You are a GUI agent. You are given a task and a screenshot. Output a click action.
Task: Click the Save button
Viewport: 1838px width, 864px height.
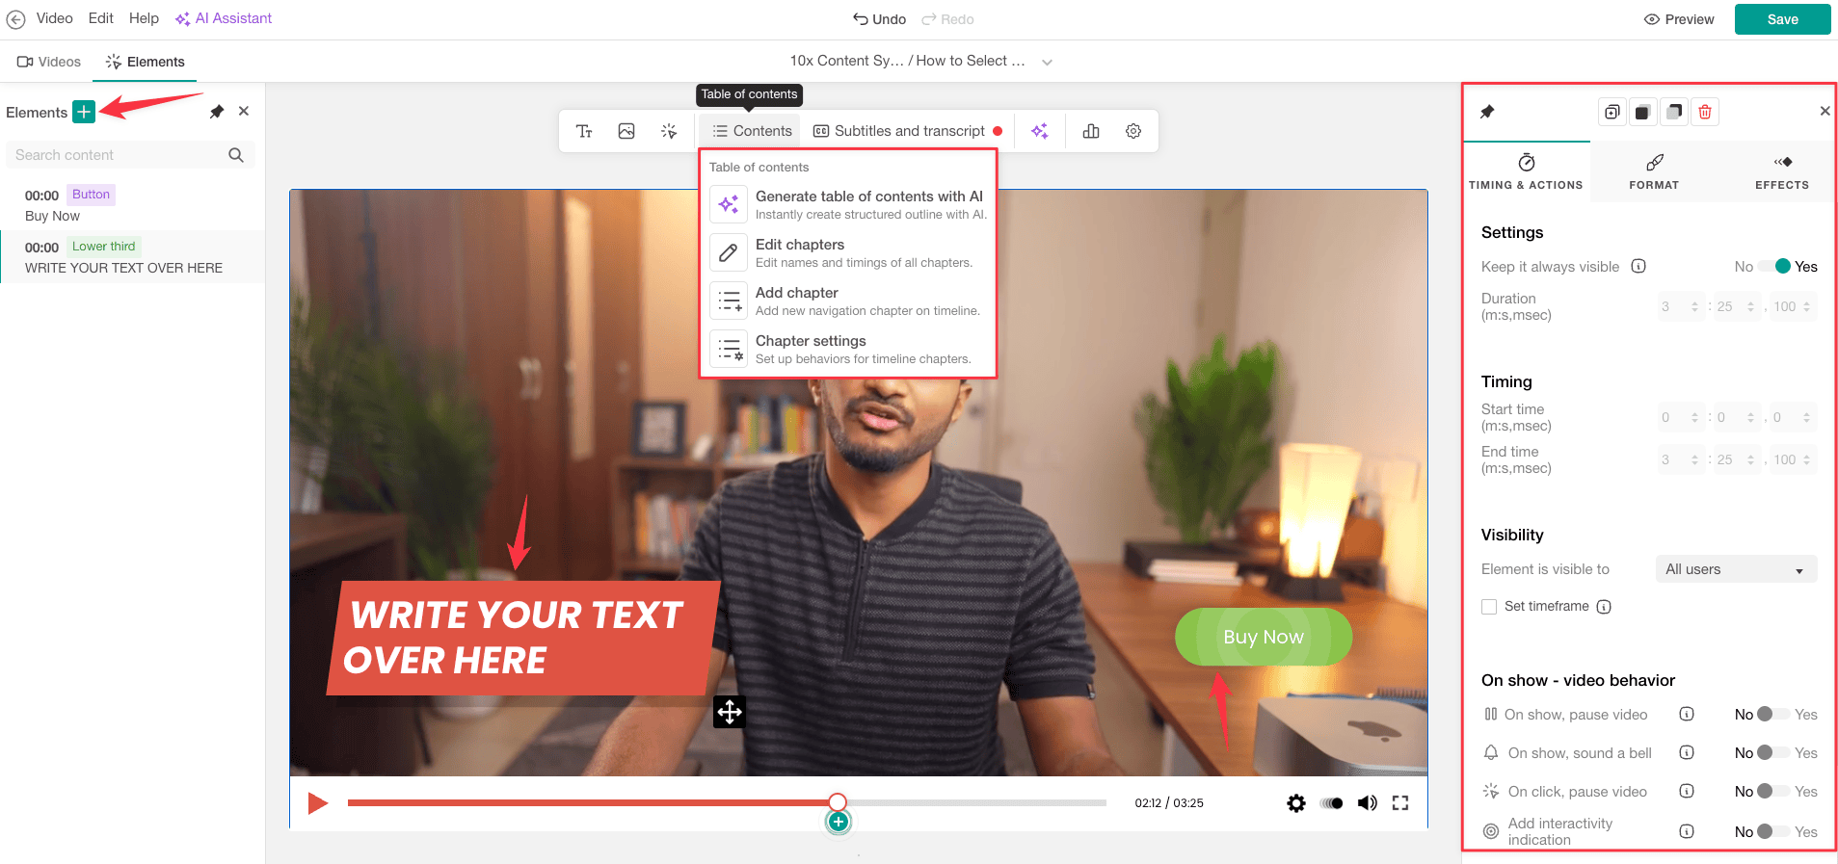tap(1782, 19)
